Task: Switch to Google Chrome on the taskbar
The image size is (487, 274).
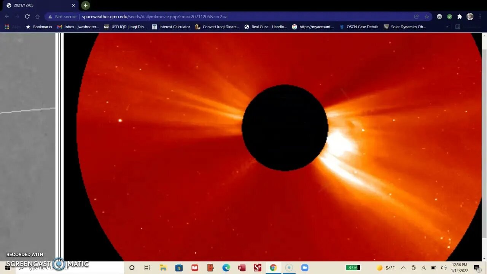Action: 273,268
